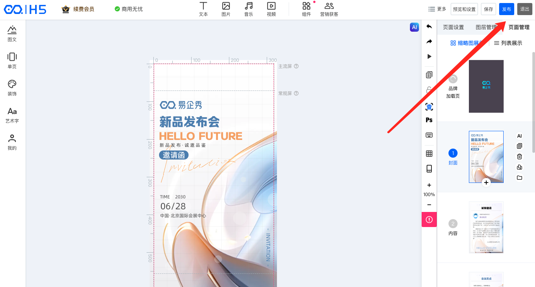
Task: Insert a 图片 image element
Action: (226, 9)
